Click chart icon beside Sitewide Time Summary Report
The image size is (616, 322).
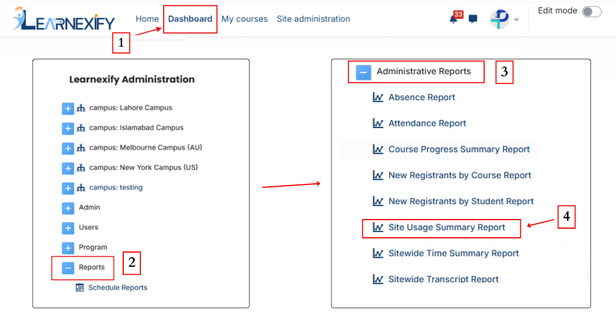pos(378,254)
